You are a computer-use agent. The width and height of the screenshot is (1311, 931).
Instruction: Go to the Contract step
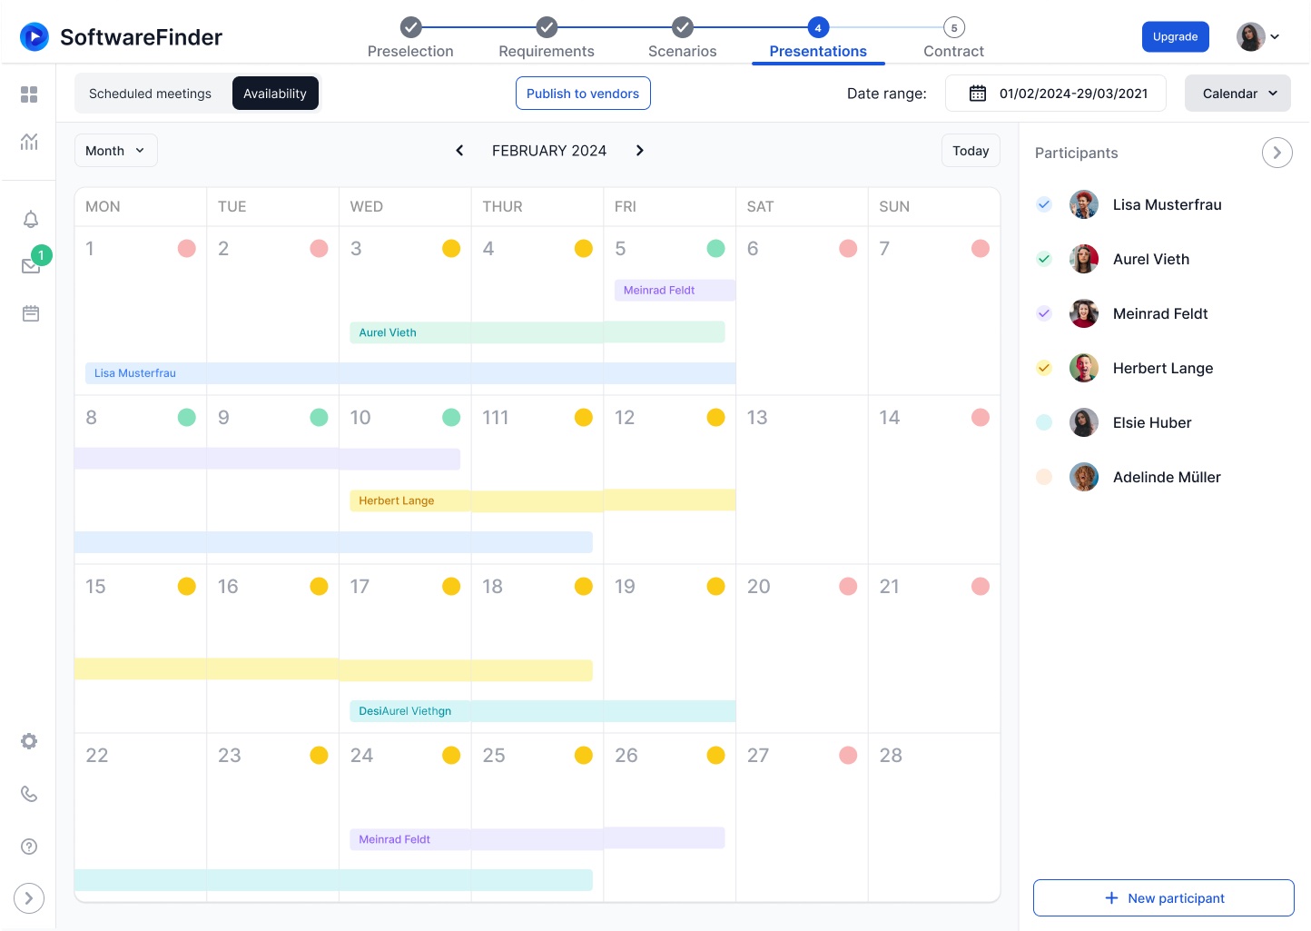[953, 39]
